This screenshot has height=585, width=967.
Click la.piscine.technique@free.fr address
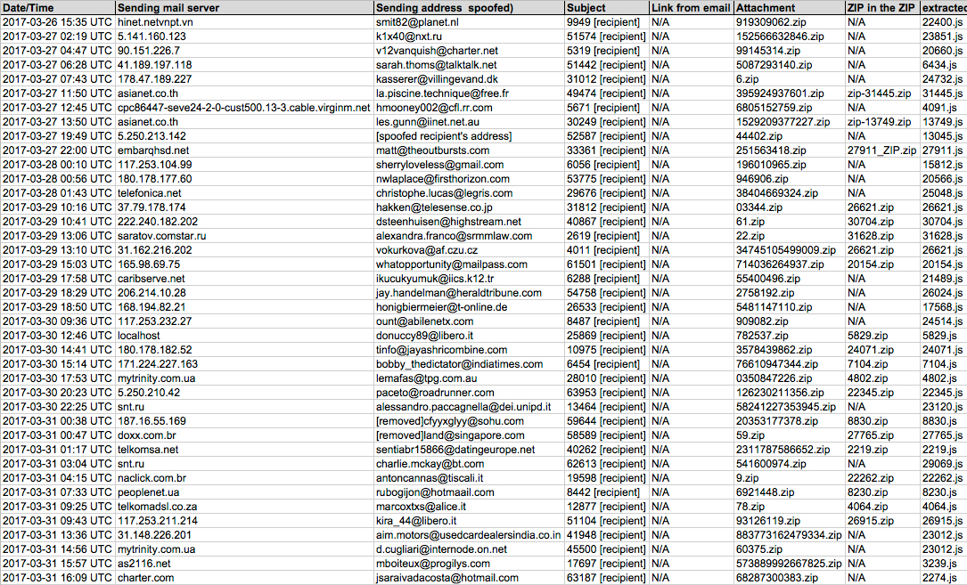tap(469, 93)
